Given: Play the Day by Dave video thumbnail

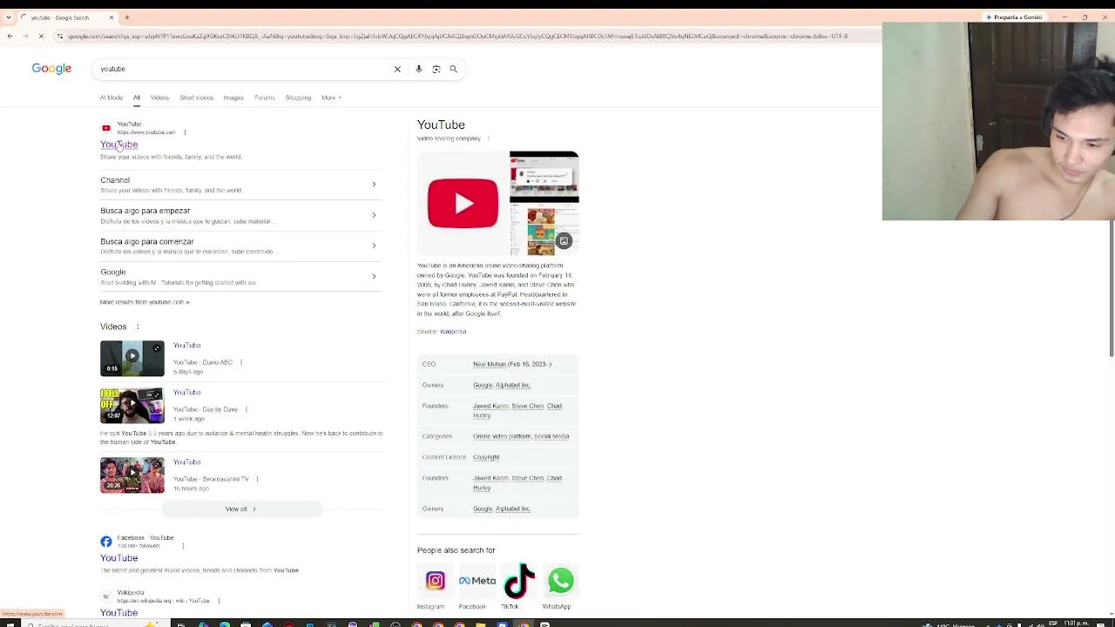Looking at the screenshot, I should pyautogui.click(x=132, y=405).
